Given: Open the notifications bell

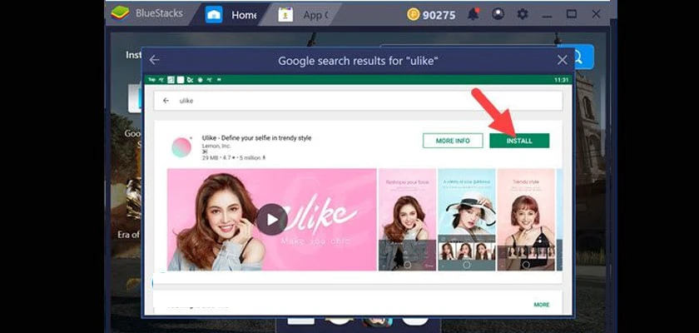Looking at the screenshot, I should [473, 14].
